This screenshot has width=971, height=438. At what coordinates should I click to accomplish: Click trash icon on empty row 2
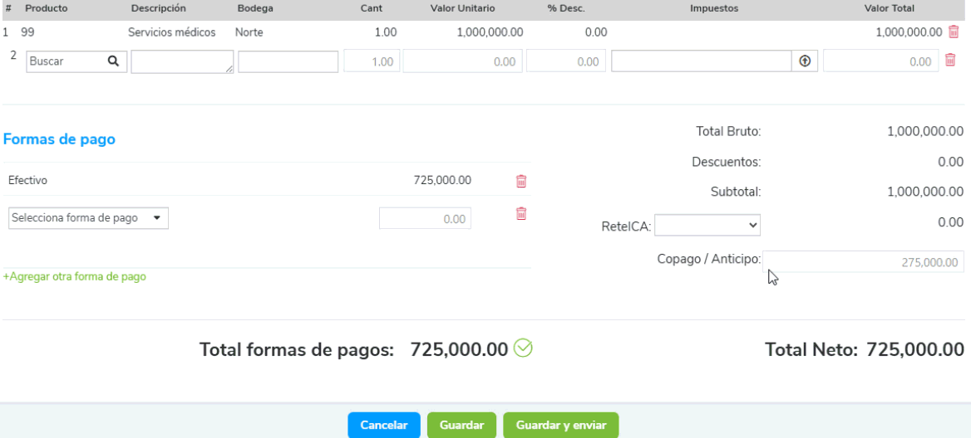pos(950,61)
